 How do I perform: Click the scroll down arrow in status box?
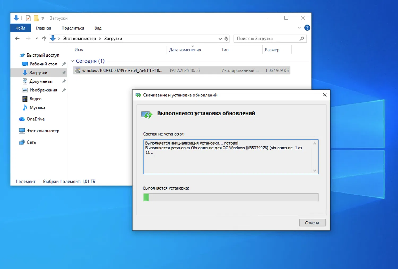point(315,171)
